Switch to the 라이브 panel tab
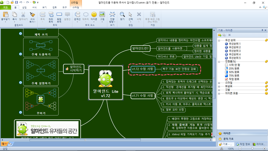The width and height of the screenshot is (268, 151). (259, 144)
